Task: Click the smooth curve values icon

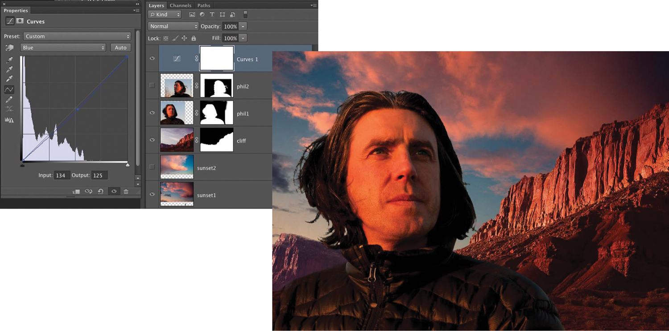Action: pos(9,109)
